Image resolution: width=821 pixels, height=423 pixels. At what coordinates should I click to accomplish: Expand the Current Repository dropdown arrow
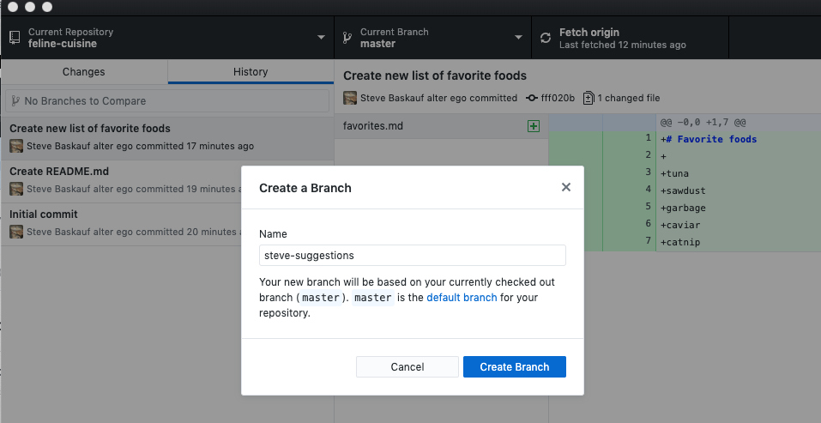[x=321, y=37]
